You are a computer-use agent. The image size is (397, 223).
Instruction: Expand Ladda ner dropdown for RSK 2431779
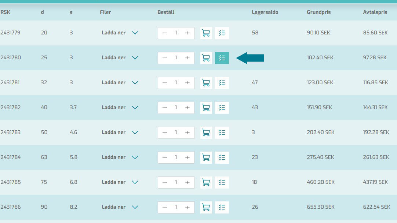click(x=135, y=33)
